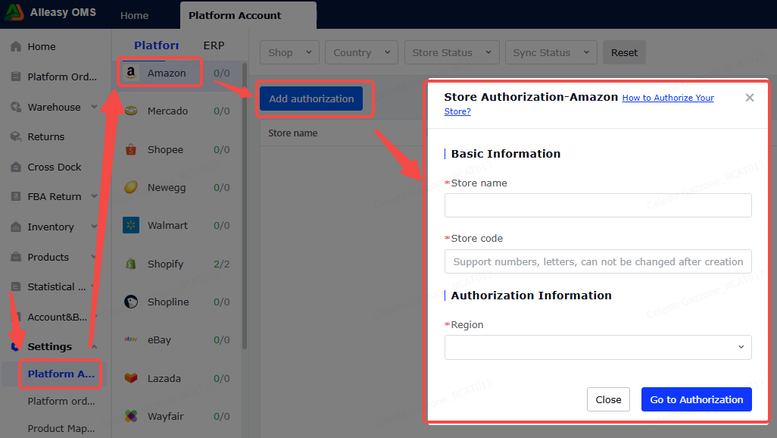This screenshot has width=777, height=438.
Task: Click the Cross Dock sidebar icon
Action: pyautogui.click(x=16, y=167)
